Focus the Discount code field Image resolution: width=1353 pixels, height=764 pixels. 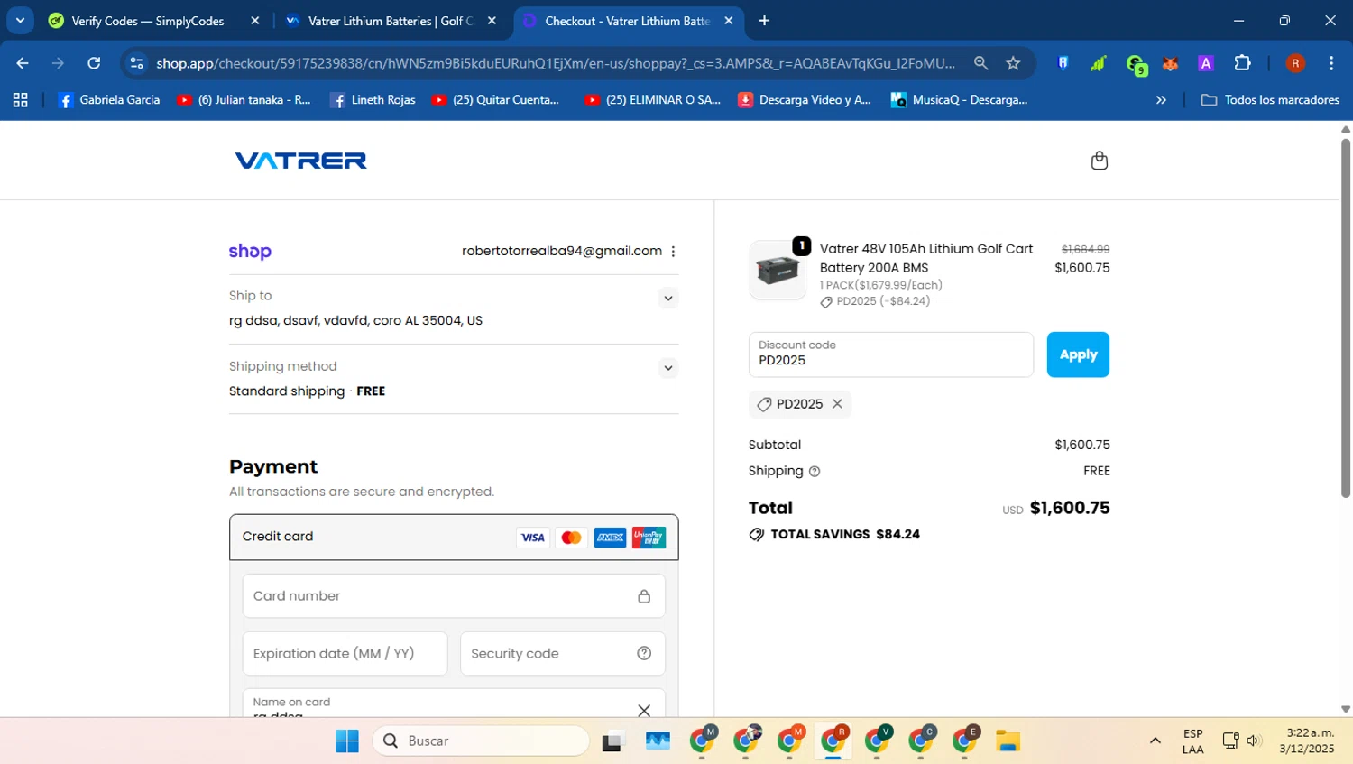(890, 354)
